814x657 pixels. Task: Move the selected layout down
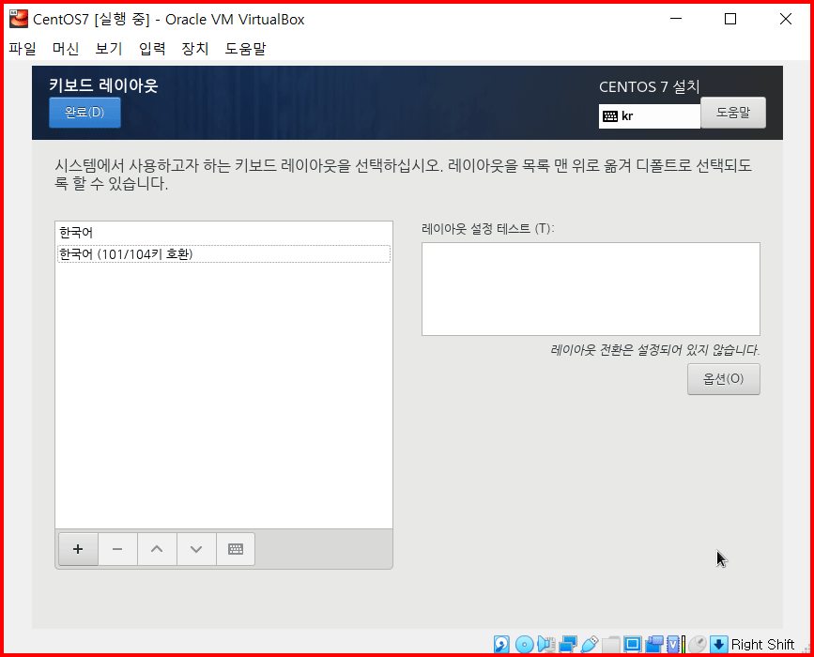196,549
